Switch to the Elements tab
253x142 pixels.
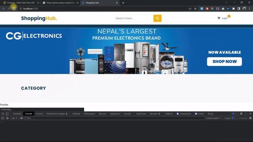(x=17, y=114)
